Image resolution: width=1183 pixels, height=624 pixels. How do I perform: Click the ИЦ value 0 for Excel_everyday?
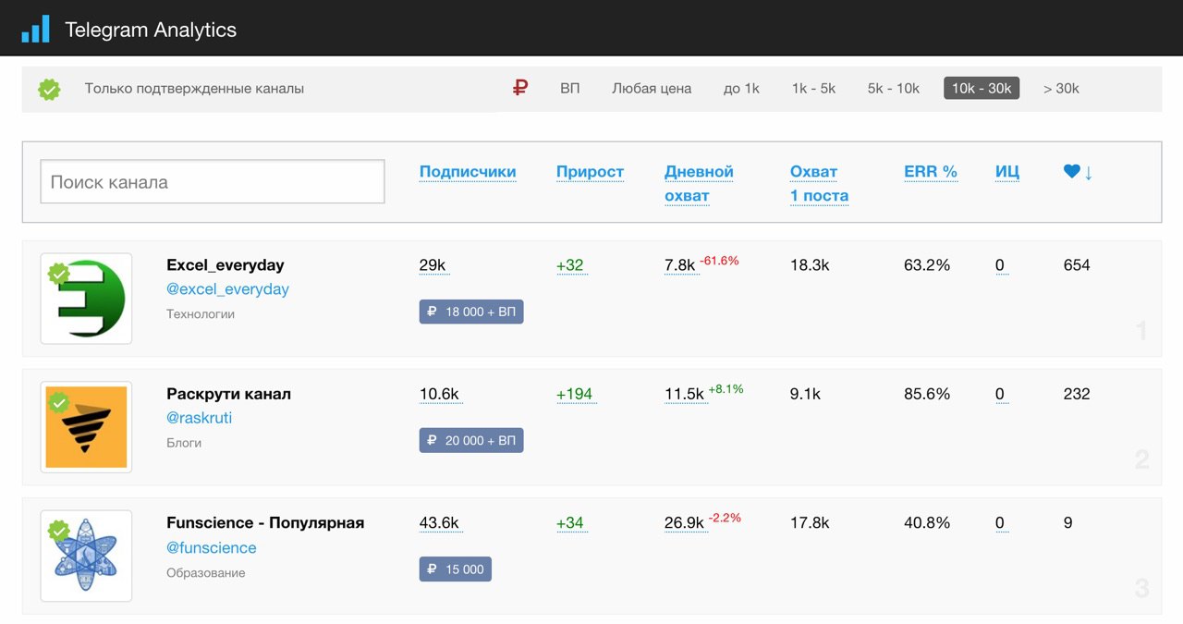click(x=1000, y=265)
